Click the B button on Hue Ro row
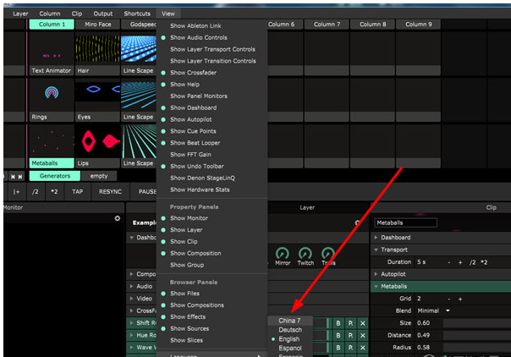The height and width of the screenshot is (357, 511). coord(338,335)
